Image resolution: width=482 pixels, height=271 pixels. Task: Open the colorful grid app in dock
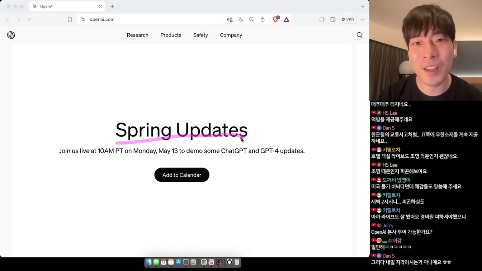193,262
